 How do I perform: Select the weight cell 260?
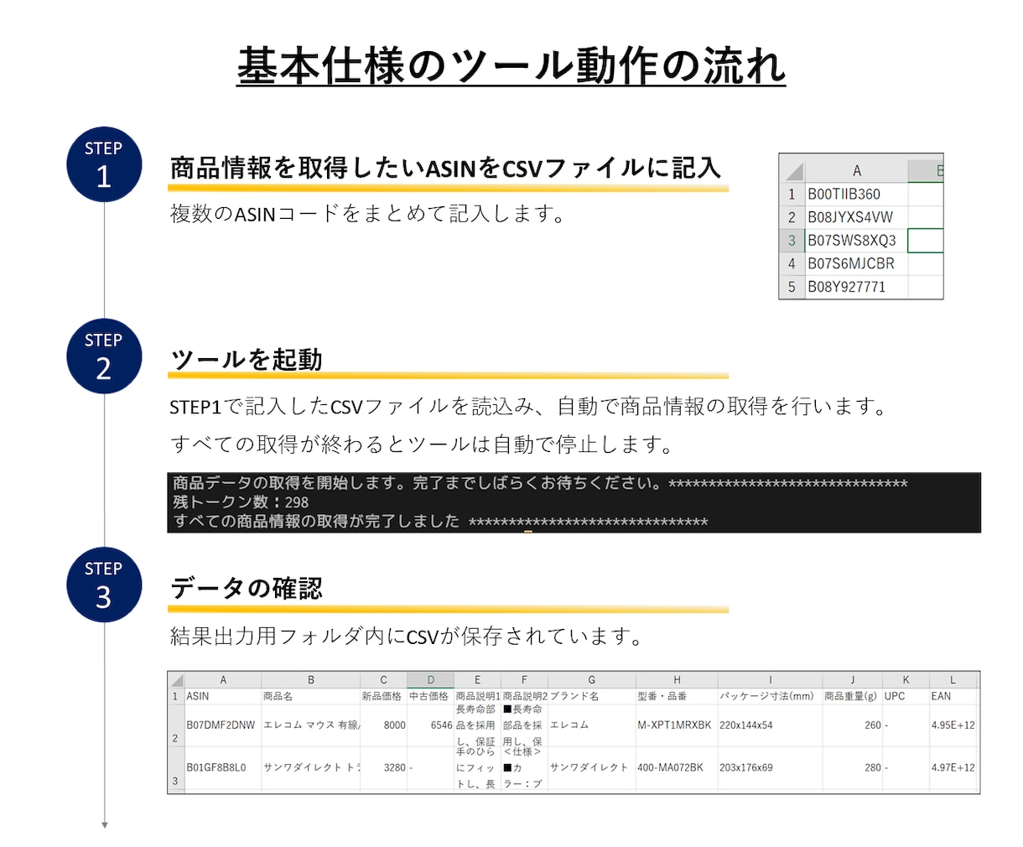pyautogui.click(x=853, y=725)
